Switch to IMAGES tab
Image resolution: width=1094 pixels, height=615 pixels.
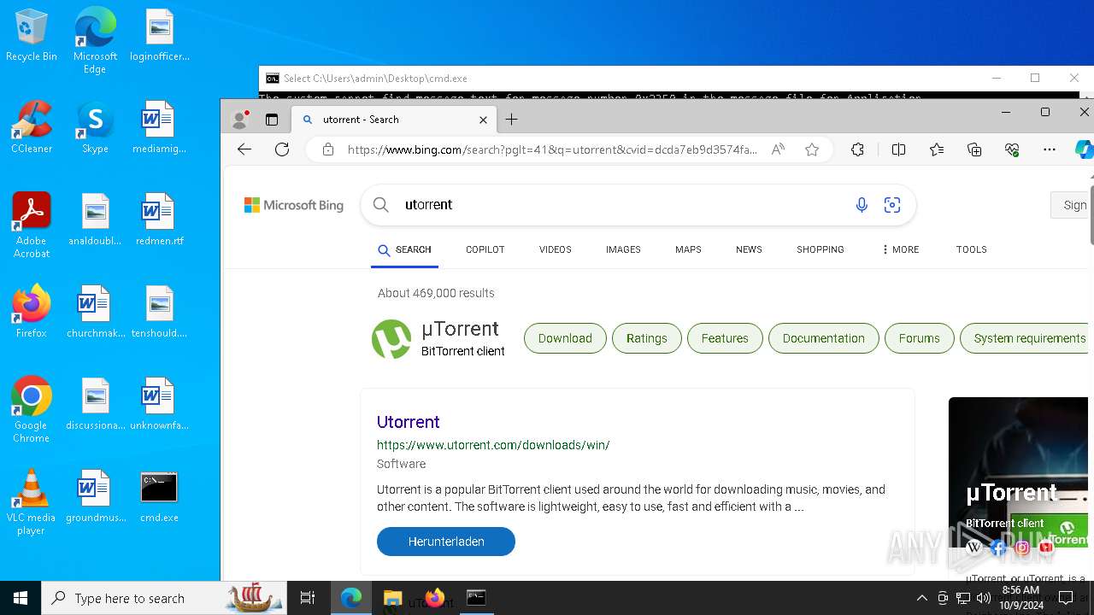pos(623,249)
